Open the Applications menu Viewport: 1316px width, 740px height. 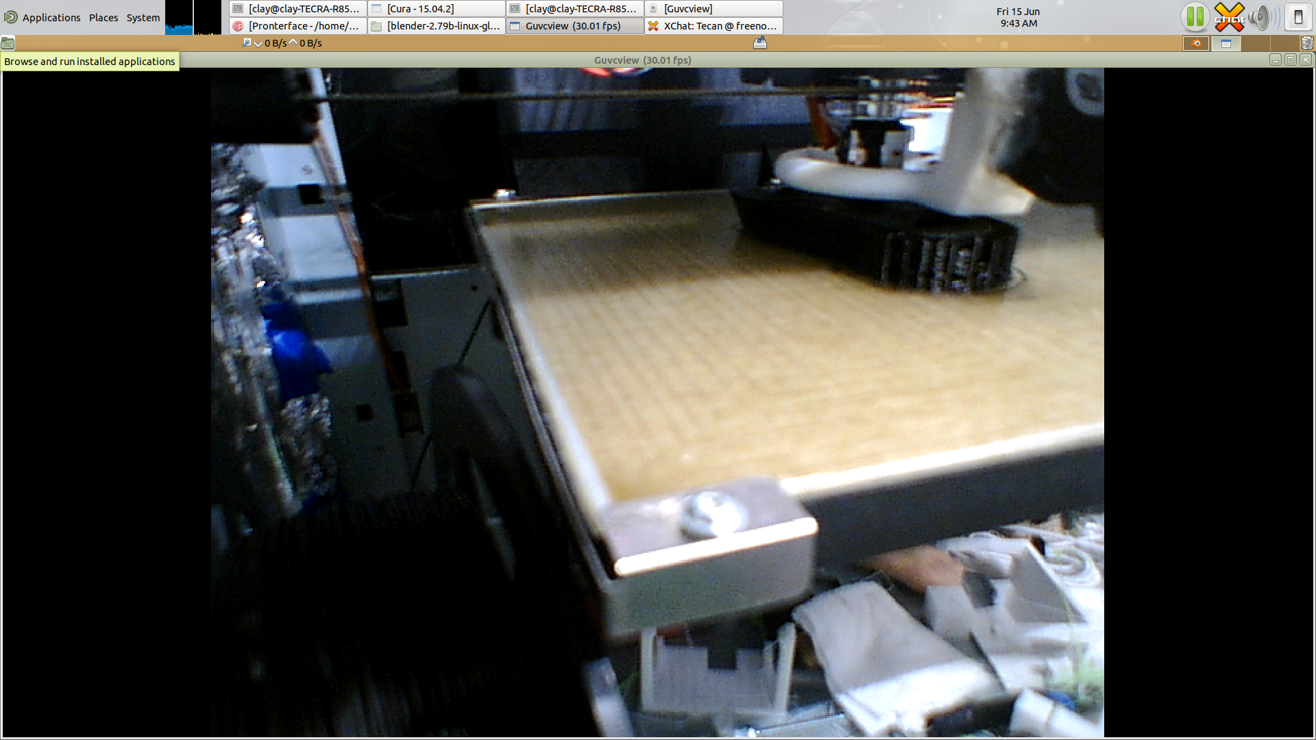point(51,18)
